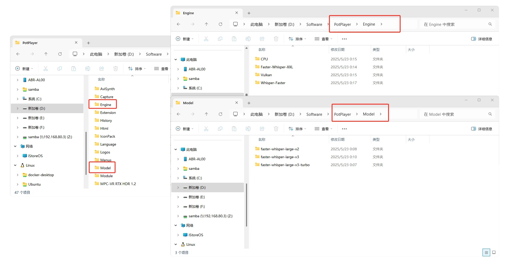Toggle 详细信息 details pane in Engine window
This screenshot has width=506, height=265.
pyautogui.click(x=482, y=39)
